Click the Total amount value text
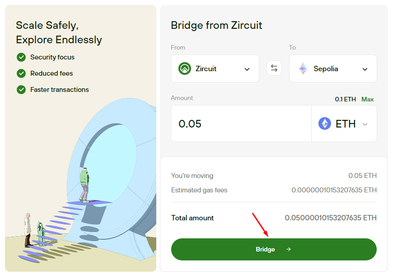Screen dimensions: 397x278 point(330,218)
